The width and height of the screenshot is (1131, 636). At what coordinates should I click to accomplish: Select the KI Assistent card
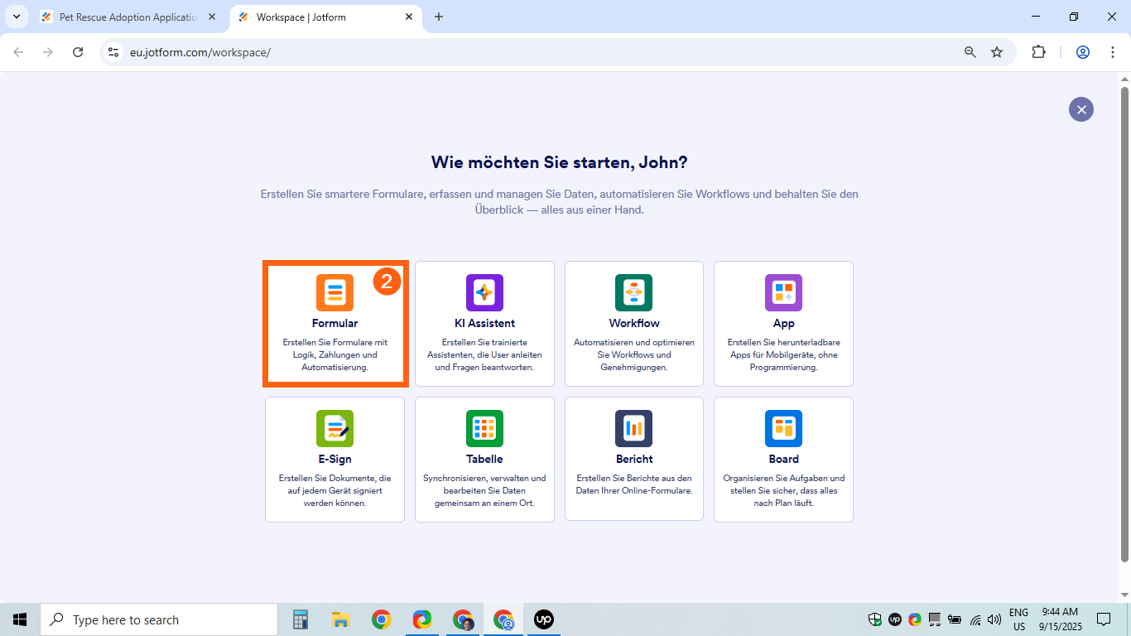(484, 324)
